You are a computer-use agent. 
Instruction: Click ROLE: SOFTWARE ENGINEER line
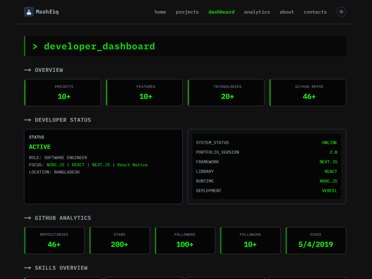coord(58,157)
